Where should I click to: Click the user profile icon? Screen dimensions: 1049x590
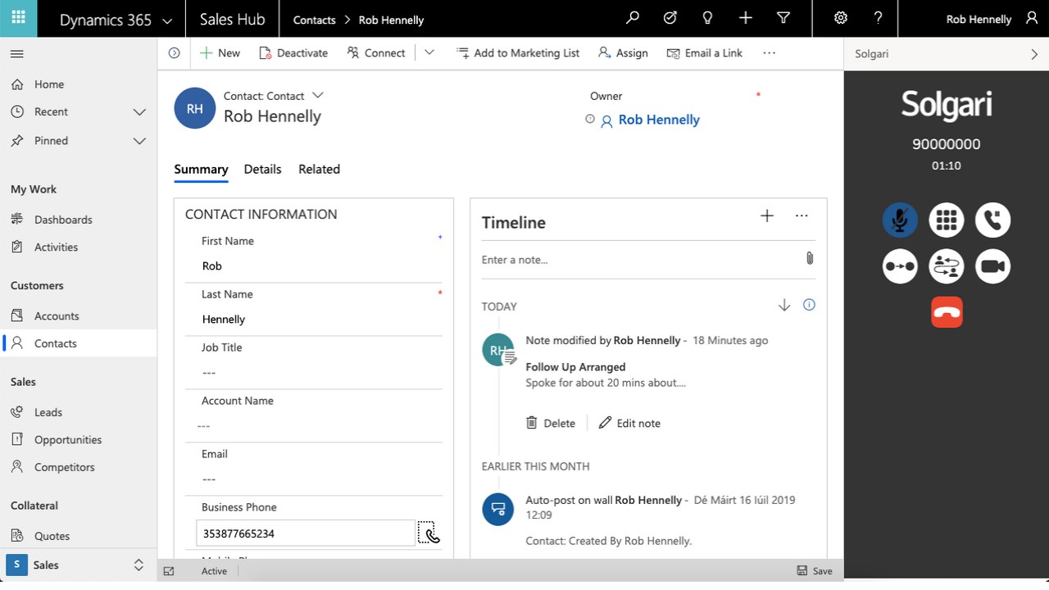[1032, 18]
